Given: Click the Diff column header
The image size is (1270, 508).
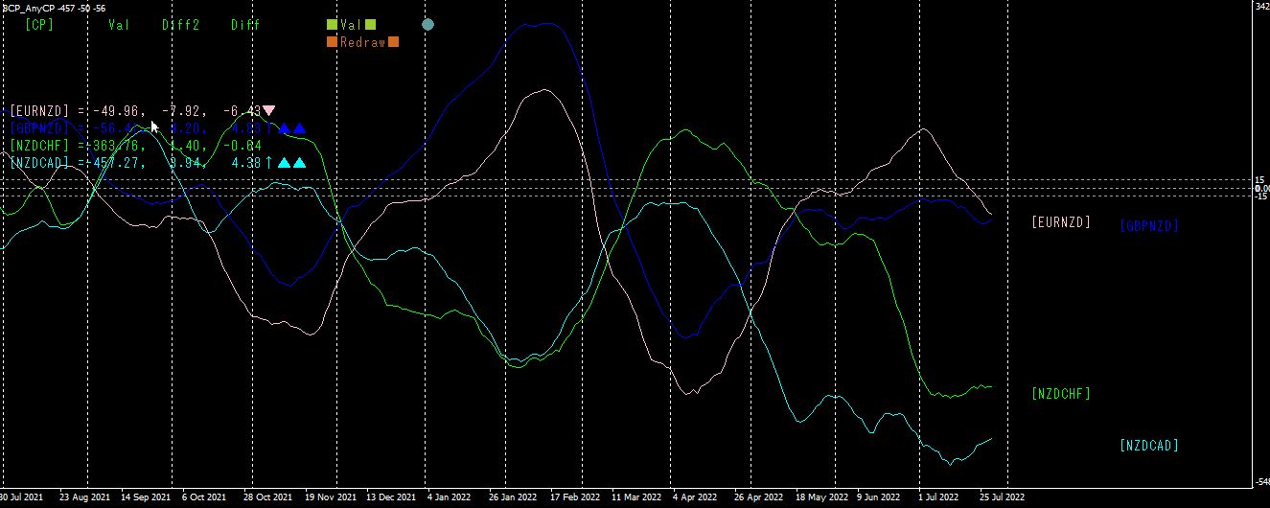Looking at the screenshot, I should [x=245, y=25].
